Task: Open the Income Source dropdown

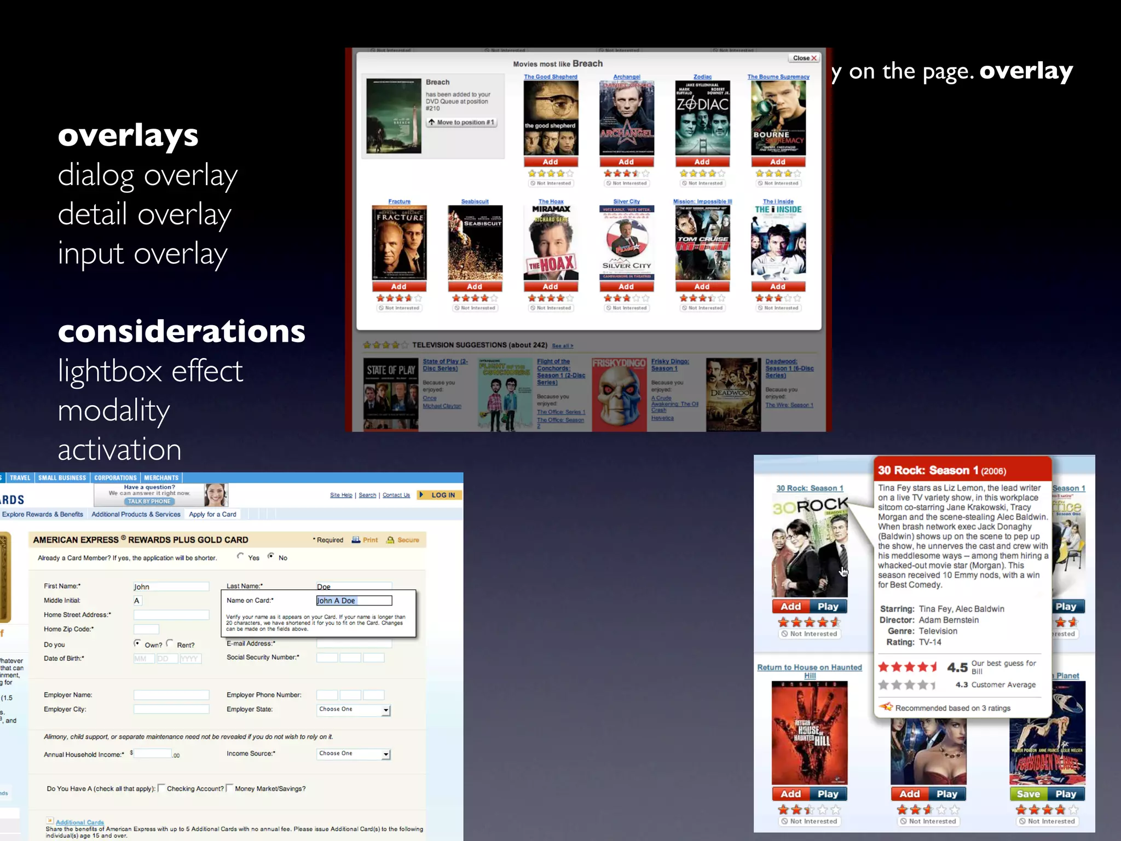Action: [354, 754]
